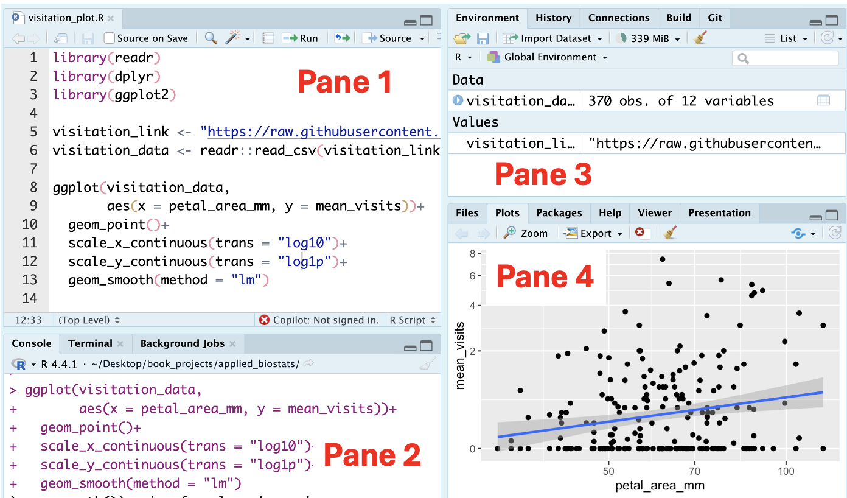Click the Environment search field
Viewport: 847px width, 498px height.
[786, 58]
